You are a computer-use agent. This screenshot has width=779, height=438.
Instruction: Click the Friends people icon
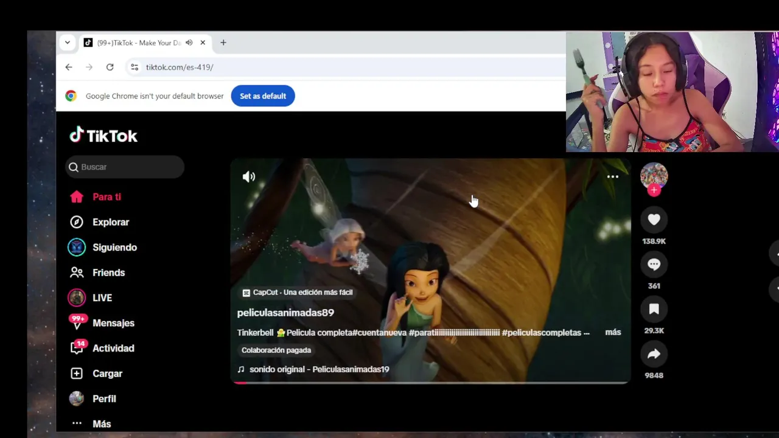77,273
